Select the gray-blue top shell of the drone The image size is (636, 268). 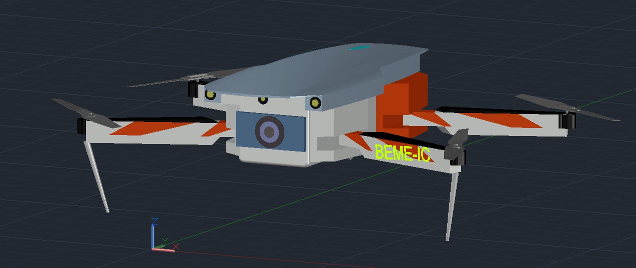[x=317, y=75]
